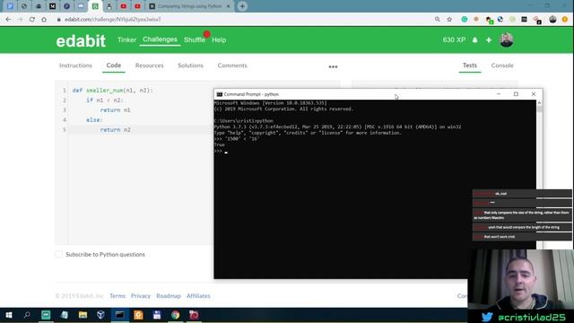Reload the edabit page

pyautogui.click(x=32, y=20)
